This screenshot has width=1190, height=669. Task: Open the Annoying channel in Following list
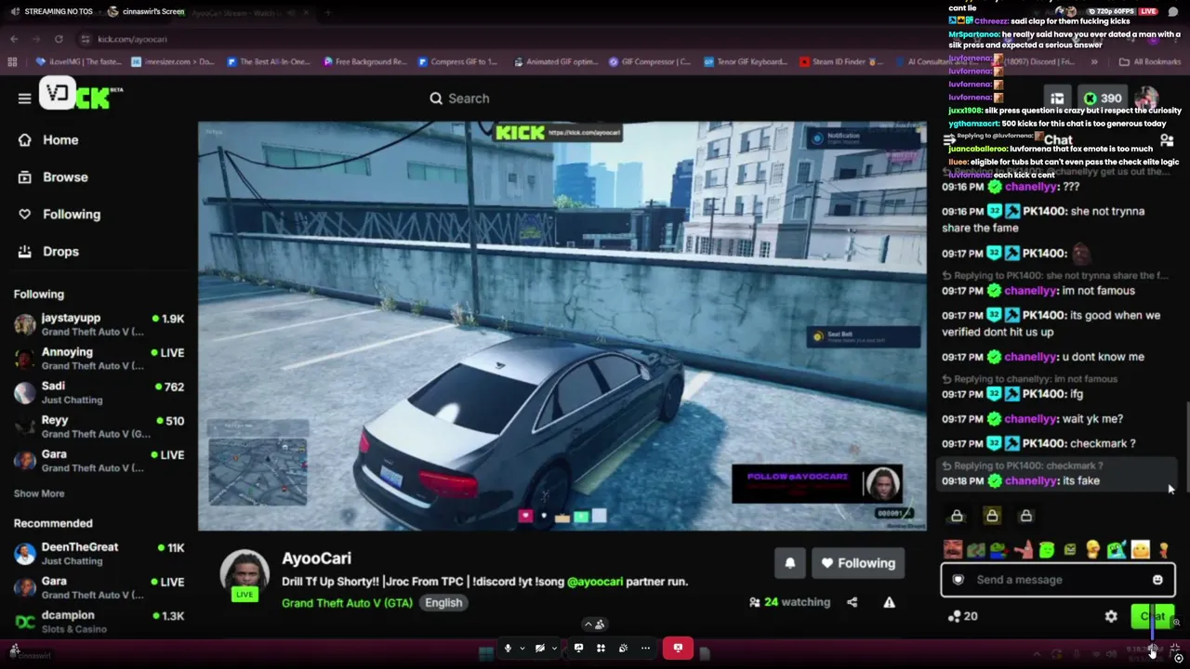click(99, 359)
